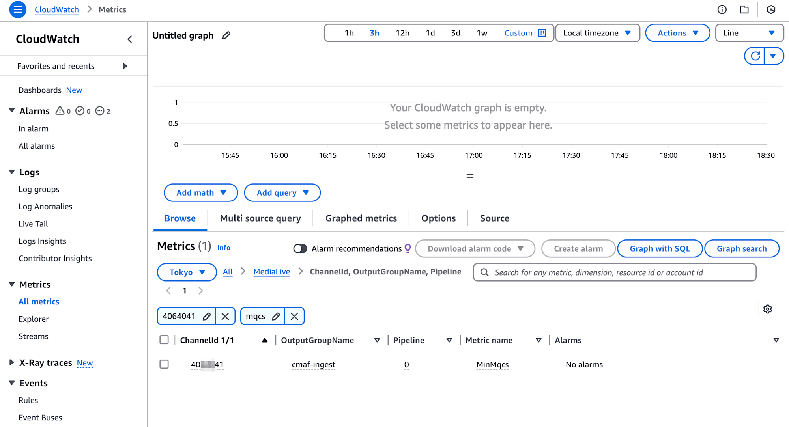Click the Graph search button
The width and height of the screenshot is (789, 427).
(x=742, y=249)
